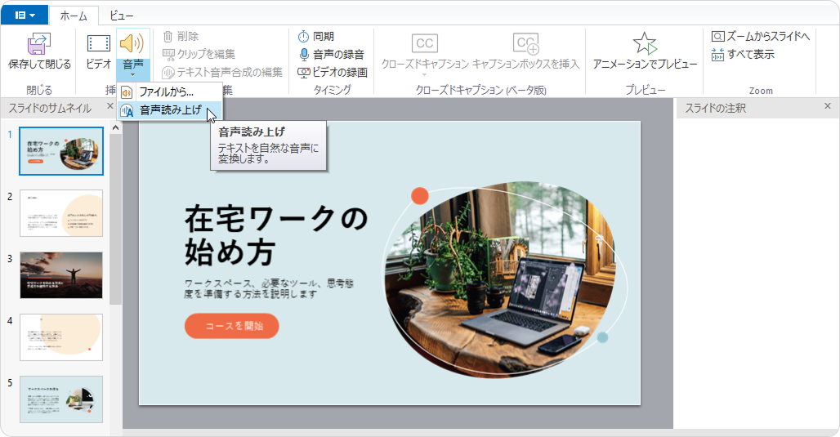Open the file menu dropdown button
The height and width of the screenshot is (437, 840).
click(25, 15)
